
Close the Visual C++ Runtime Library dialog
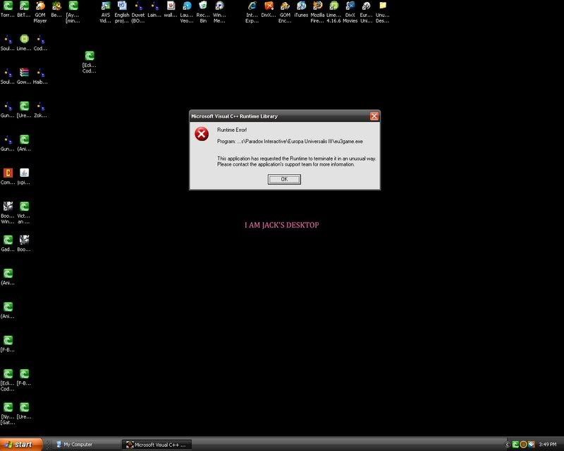pos(374,116)
